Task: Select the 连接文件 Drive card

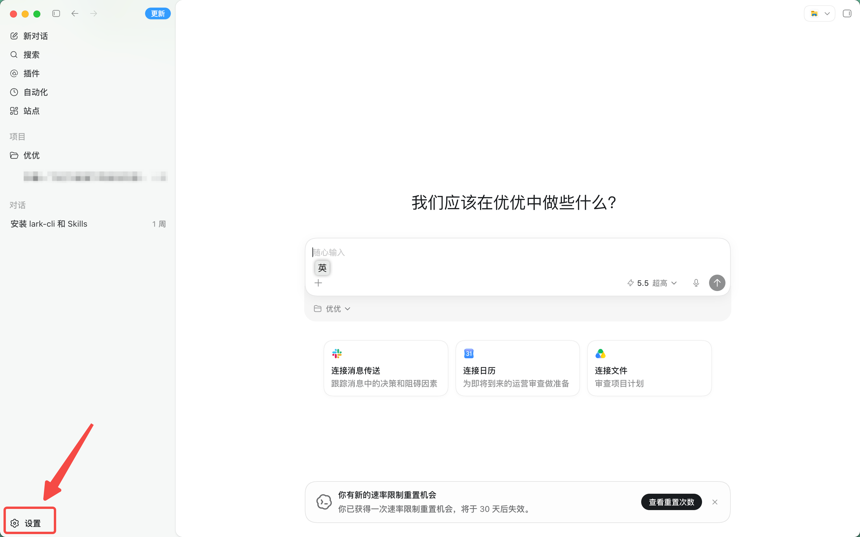Action: (x=649, y=368)
